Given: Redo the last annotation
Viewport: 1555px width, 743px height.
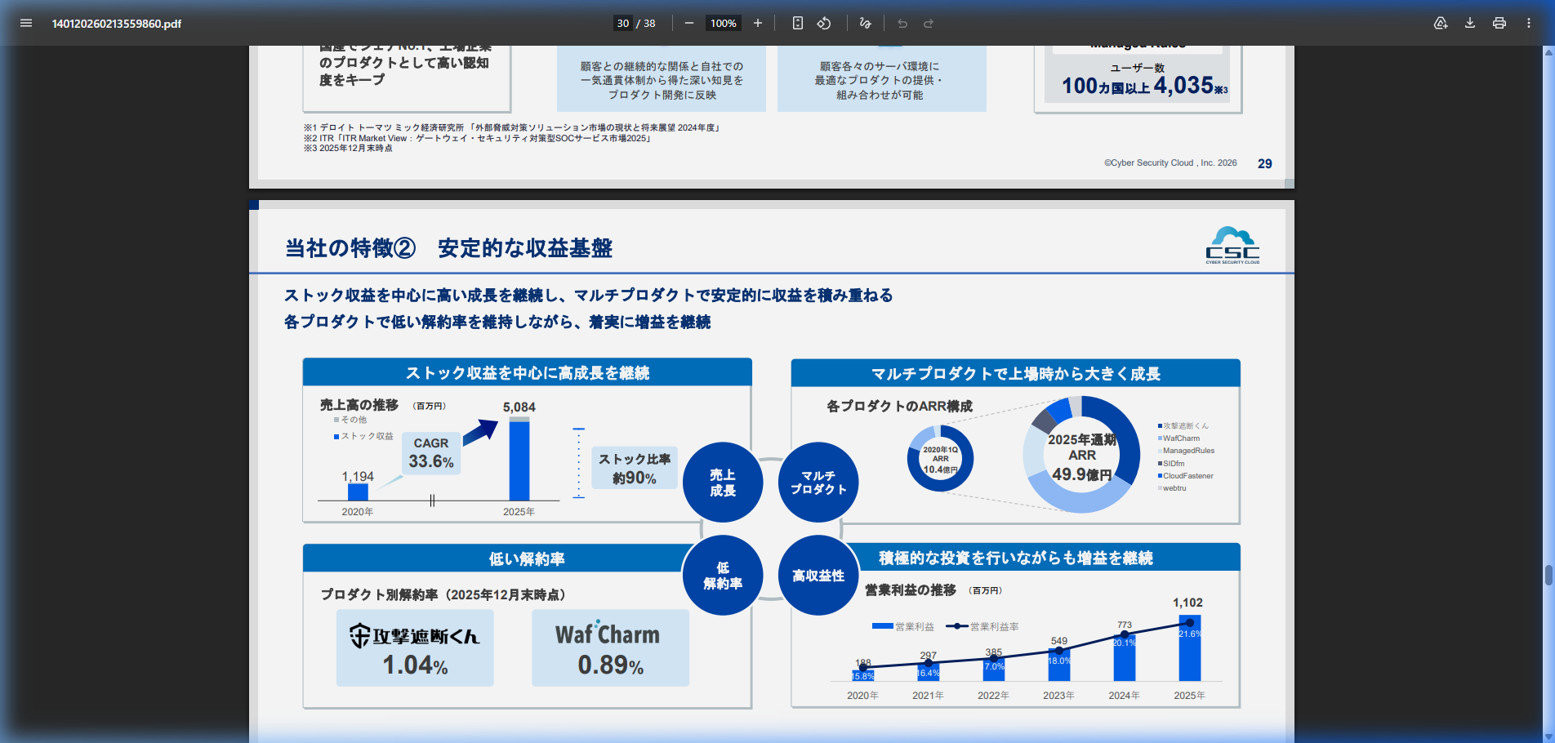Looking at the screenshot, I should pos(928,23).
